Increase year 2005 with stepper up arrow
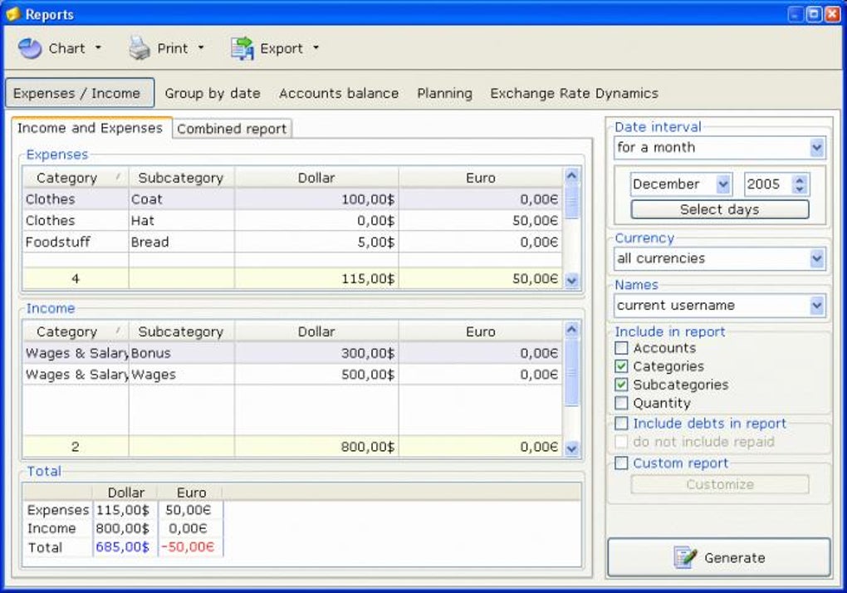This screenshot has width=847, height=593. (x=800, y=179)
